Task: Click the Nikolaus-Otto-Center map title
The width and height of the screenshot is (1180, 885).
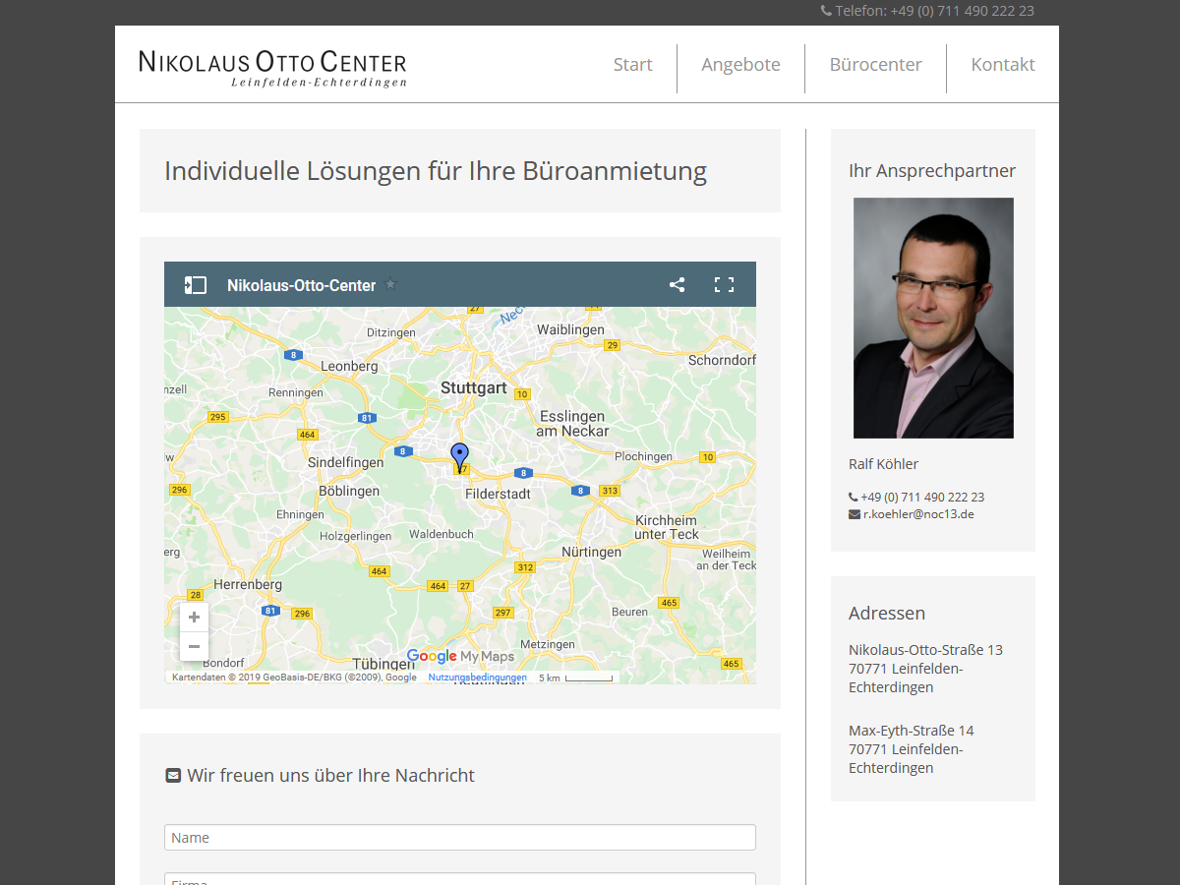Action: [x=301, y=285]
